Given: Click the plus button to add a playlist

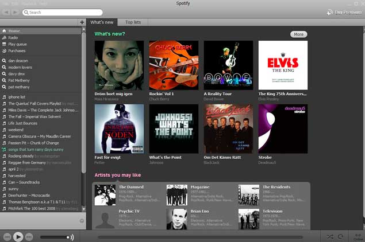Looking at the screenshot, I should (x=82, y=22).
